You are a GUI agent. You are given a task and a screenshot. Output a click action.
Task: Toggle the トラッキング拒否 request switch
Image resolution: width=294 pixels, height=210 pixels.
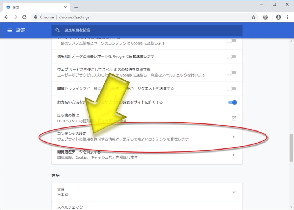pos(232,88)
